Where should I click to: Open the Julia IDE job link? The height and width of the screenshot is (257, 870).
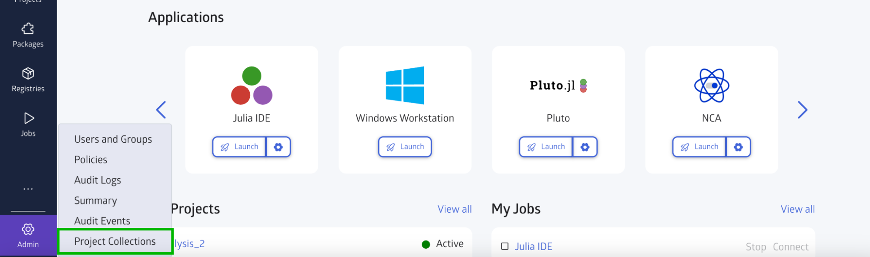[534, 247]
